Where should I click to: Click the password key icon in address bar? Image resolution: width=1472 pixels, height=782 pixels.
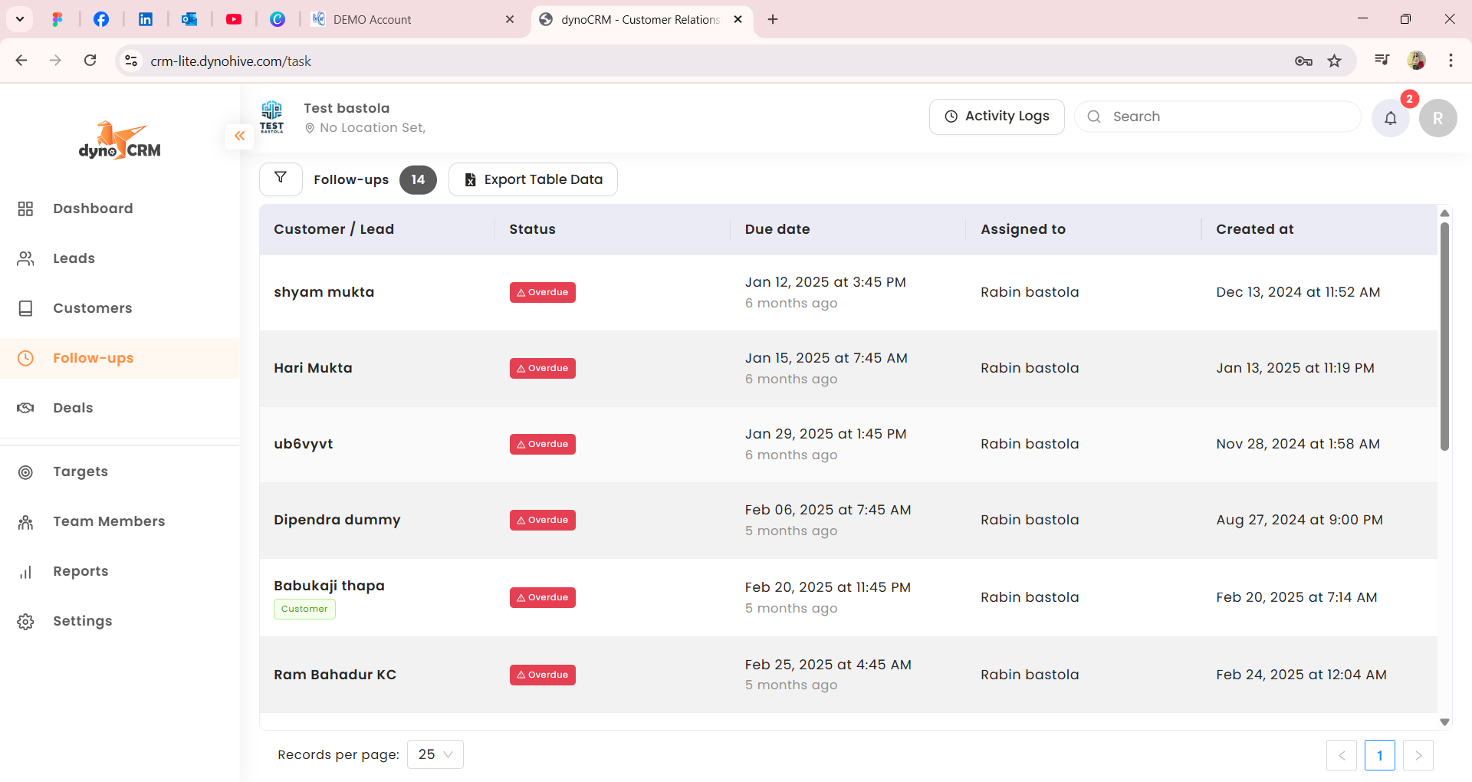(x=1303, y=61)
